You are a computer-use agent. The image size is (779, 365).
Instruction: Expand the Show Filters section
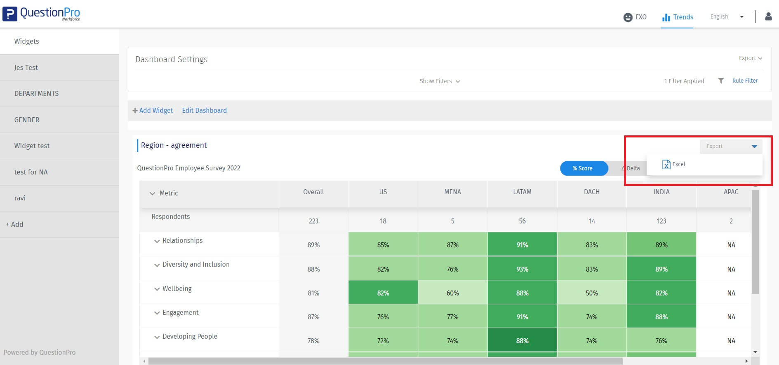[440, 81]
